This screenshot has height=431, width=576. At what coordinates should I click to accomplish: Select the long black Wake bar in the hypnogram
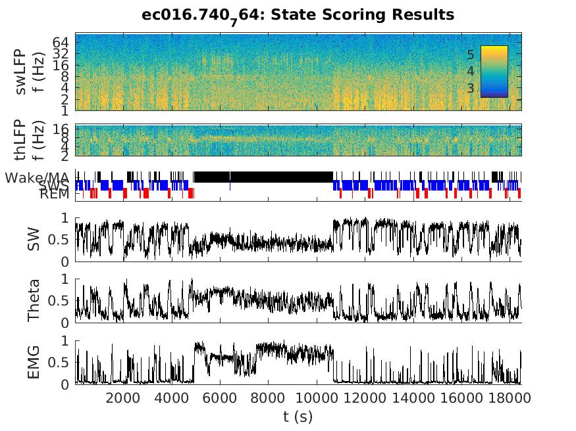pyautogui.click(x=263, y=177)
